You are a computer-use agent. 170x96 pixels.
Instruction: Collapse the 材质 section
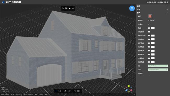click(152, 13)
